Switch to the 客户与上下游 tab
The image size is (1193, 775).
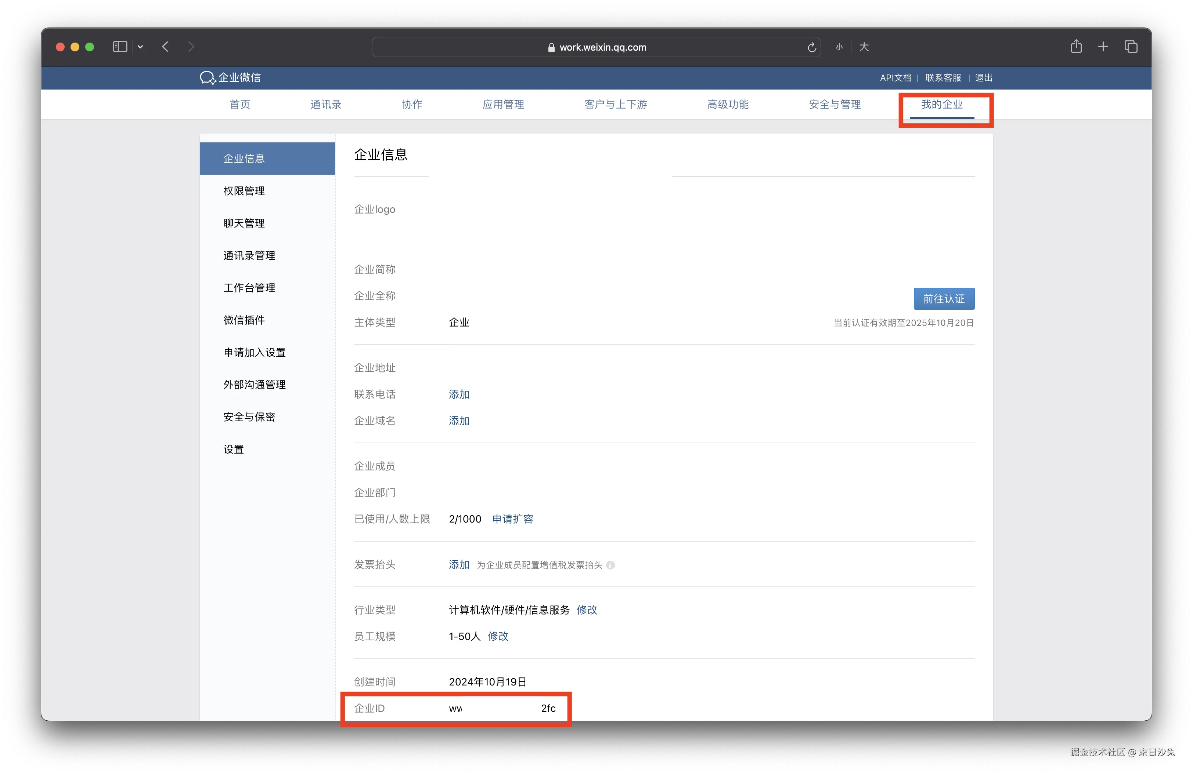click(x=616, y=104)
